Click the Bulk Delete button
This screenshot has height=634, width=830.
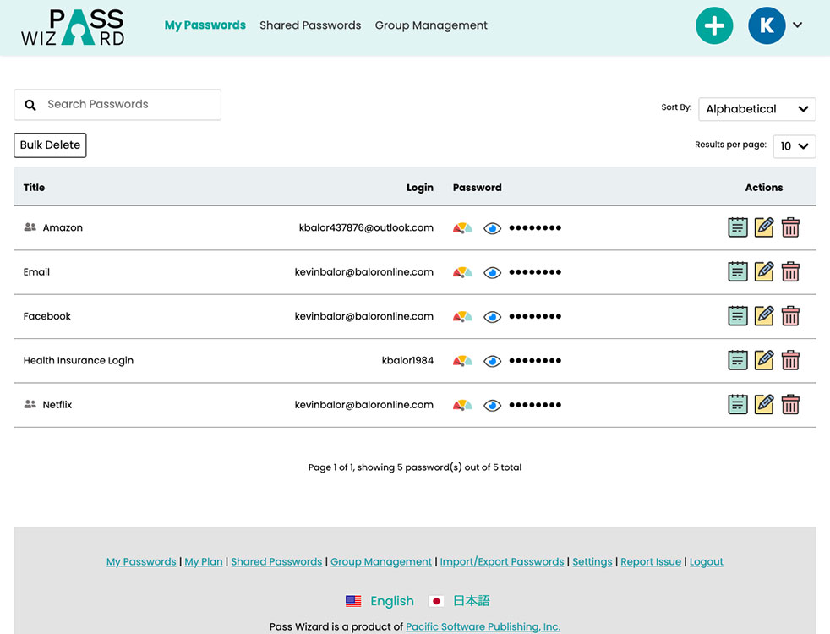pos(50,145)
